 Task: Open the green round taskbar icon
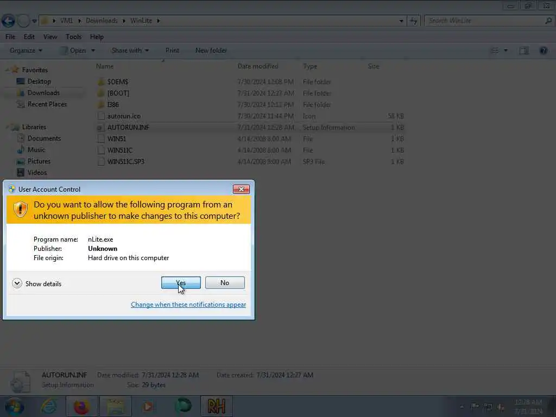183,406
